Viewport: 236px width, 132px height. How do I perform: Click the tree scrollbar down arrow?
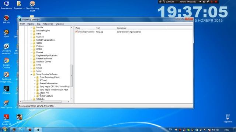(x=72, y=99)
